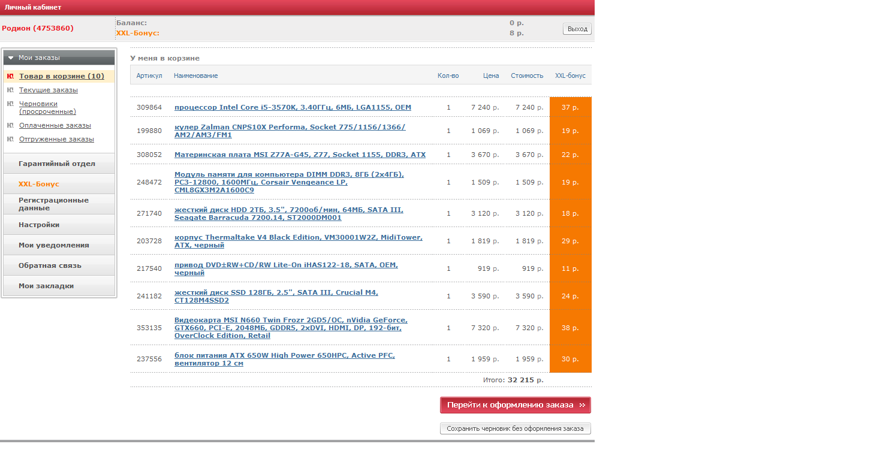The width and height of the screenshot is (892, 453).
Task: Open Обратная связь in sidebar
Action: pos(50,265)
